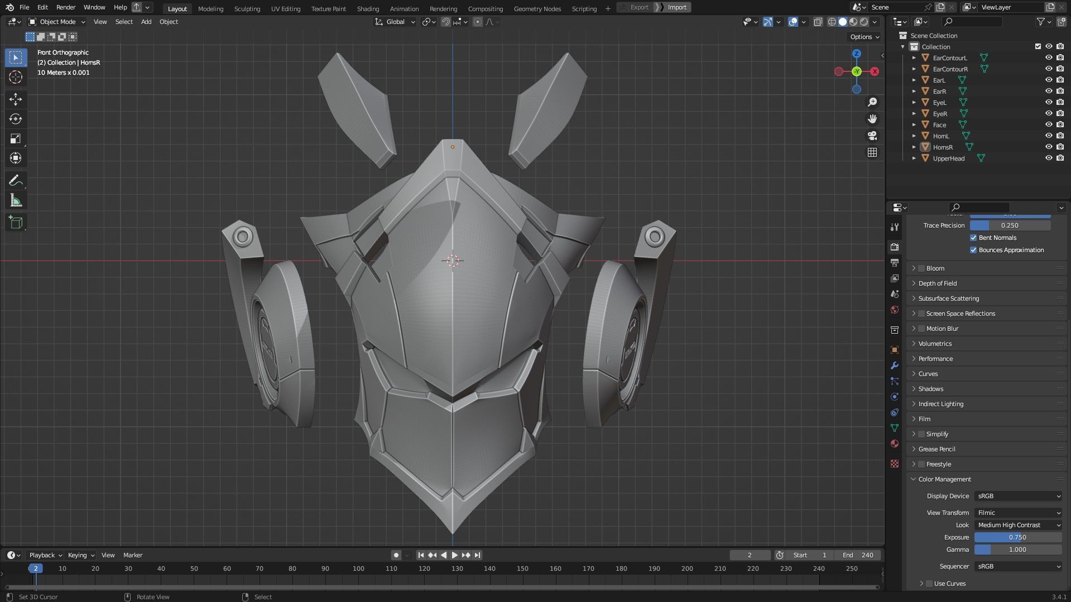Select the Add Cube tool
This screenshot has height=602, width=1071.
[16, 223]
